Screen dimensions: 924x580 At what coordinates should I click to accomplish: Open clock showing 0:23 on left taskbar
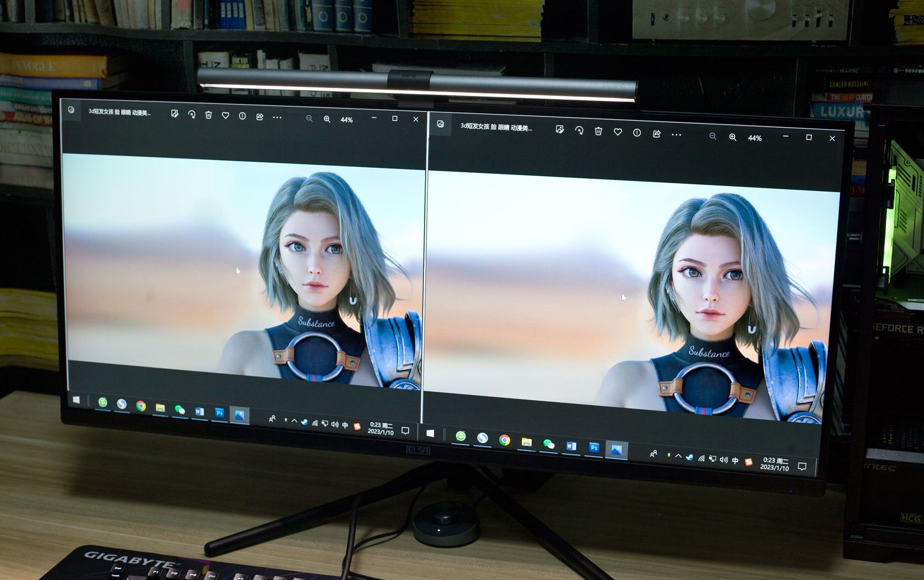click(381, 429)
